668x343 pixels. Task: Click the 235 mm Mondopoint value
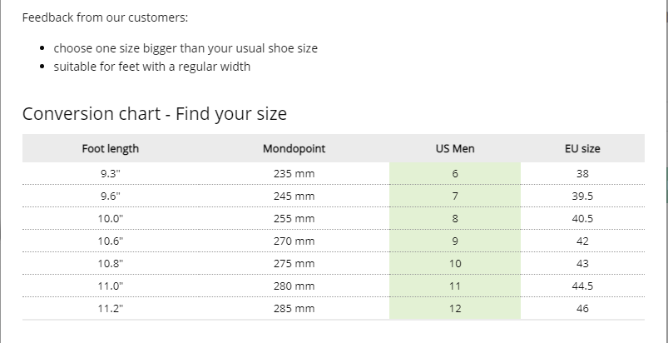tap(294, 173)
